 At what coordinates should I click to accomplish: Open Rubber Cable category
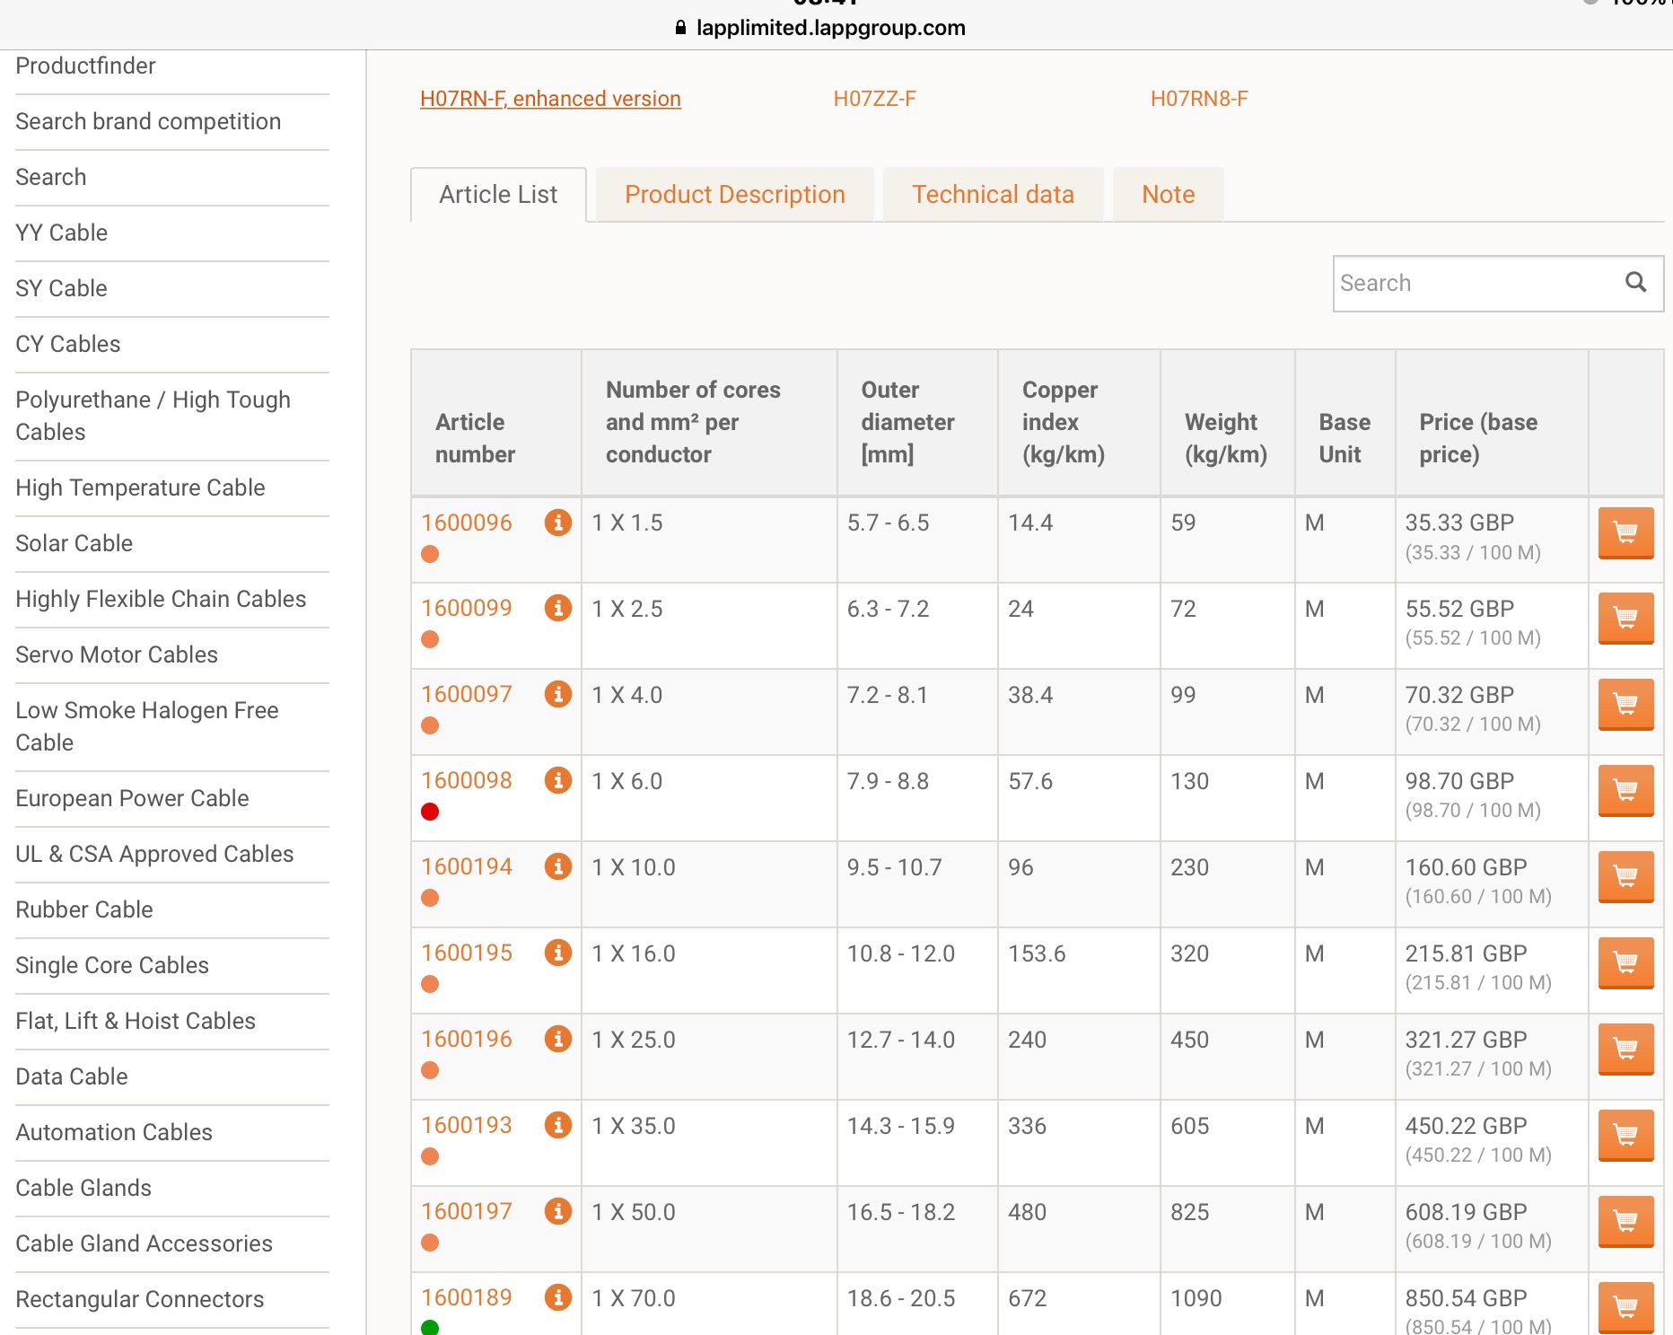(84, 909)
